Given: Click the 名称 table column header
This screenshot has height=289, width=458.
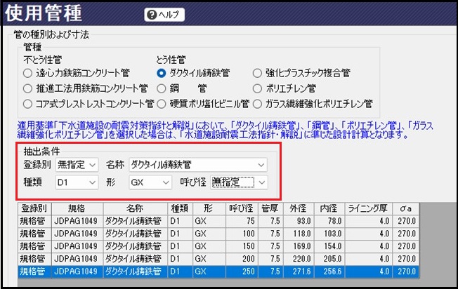Looking at the screenshot, I should [136, 208].
